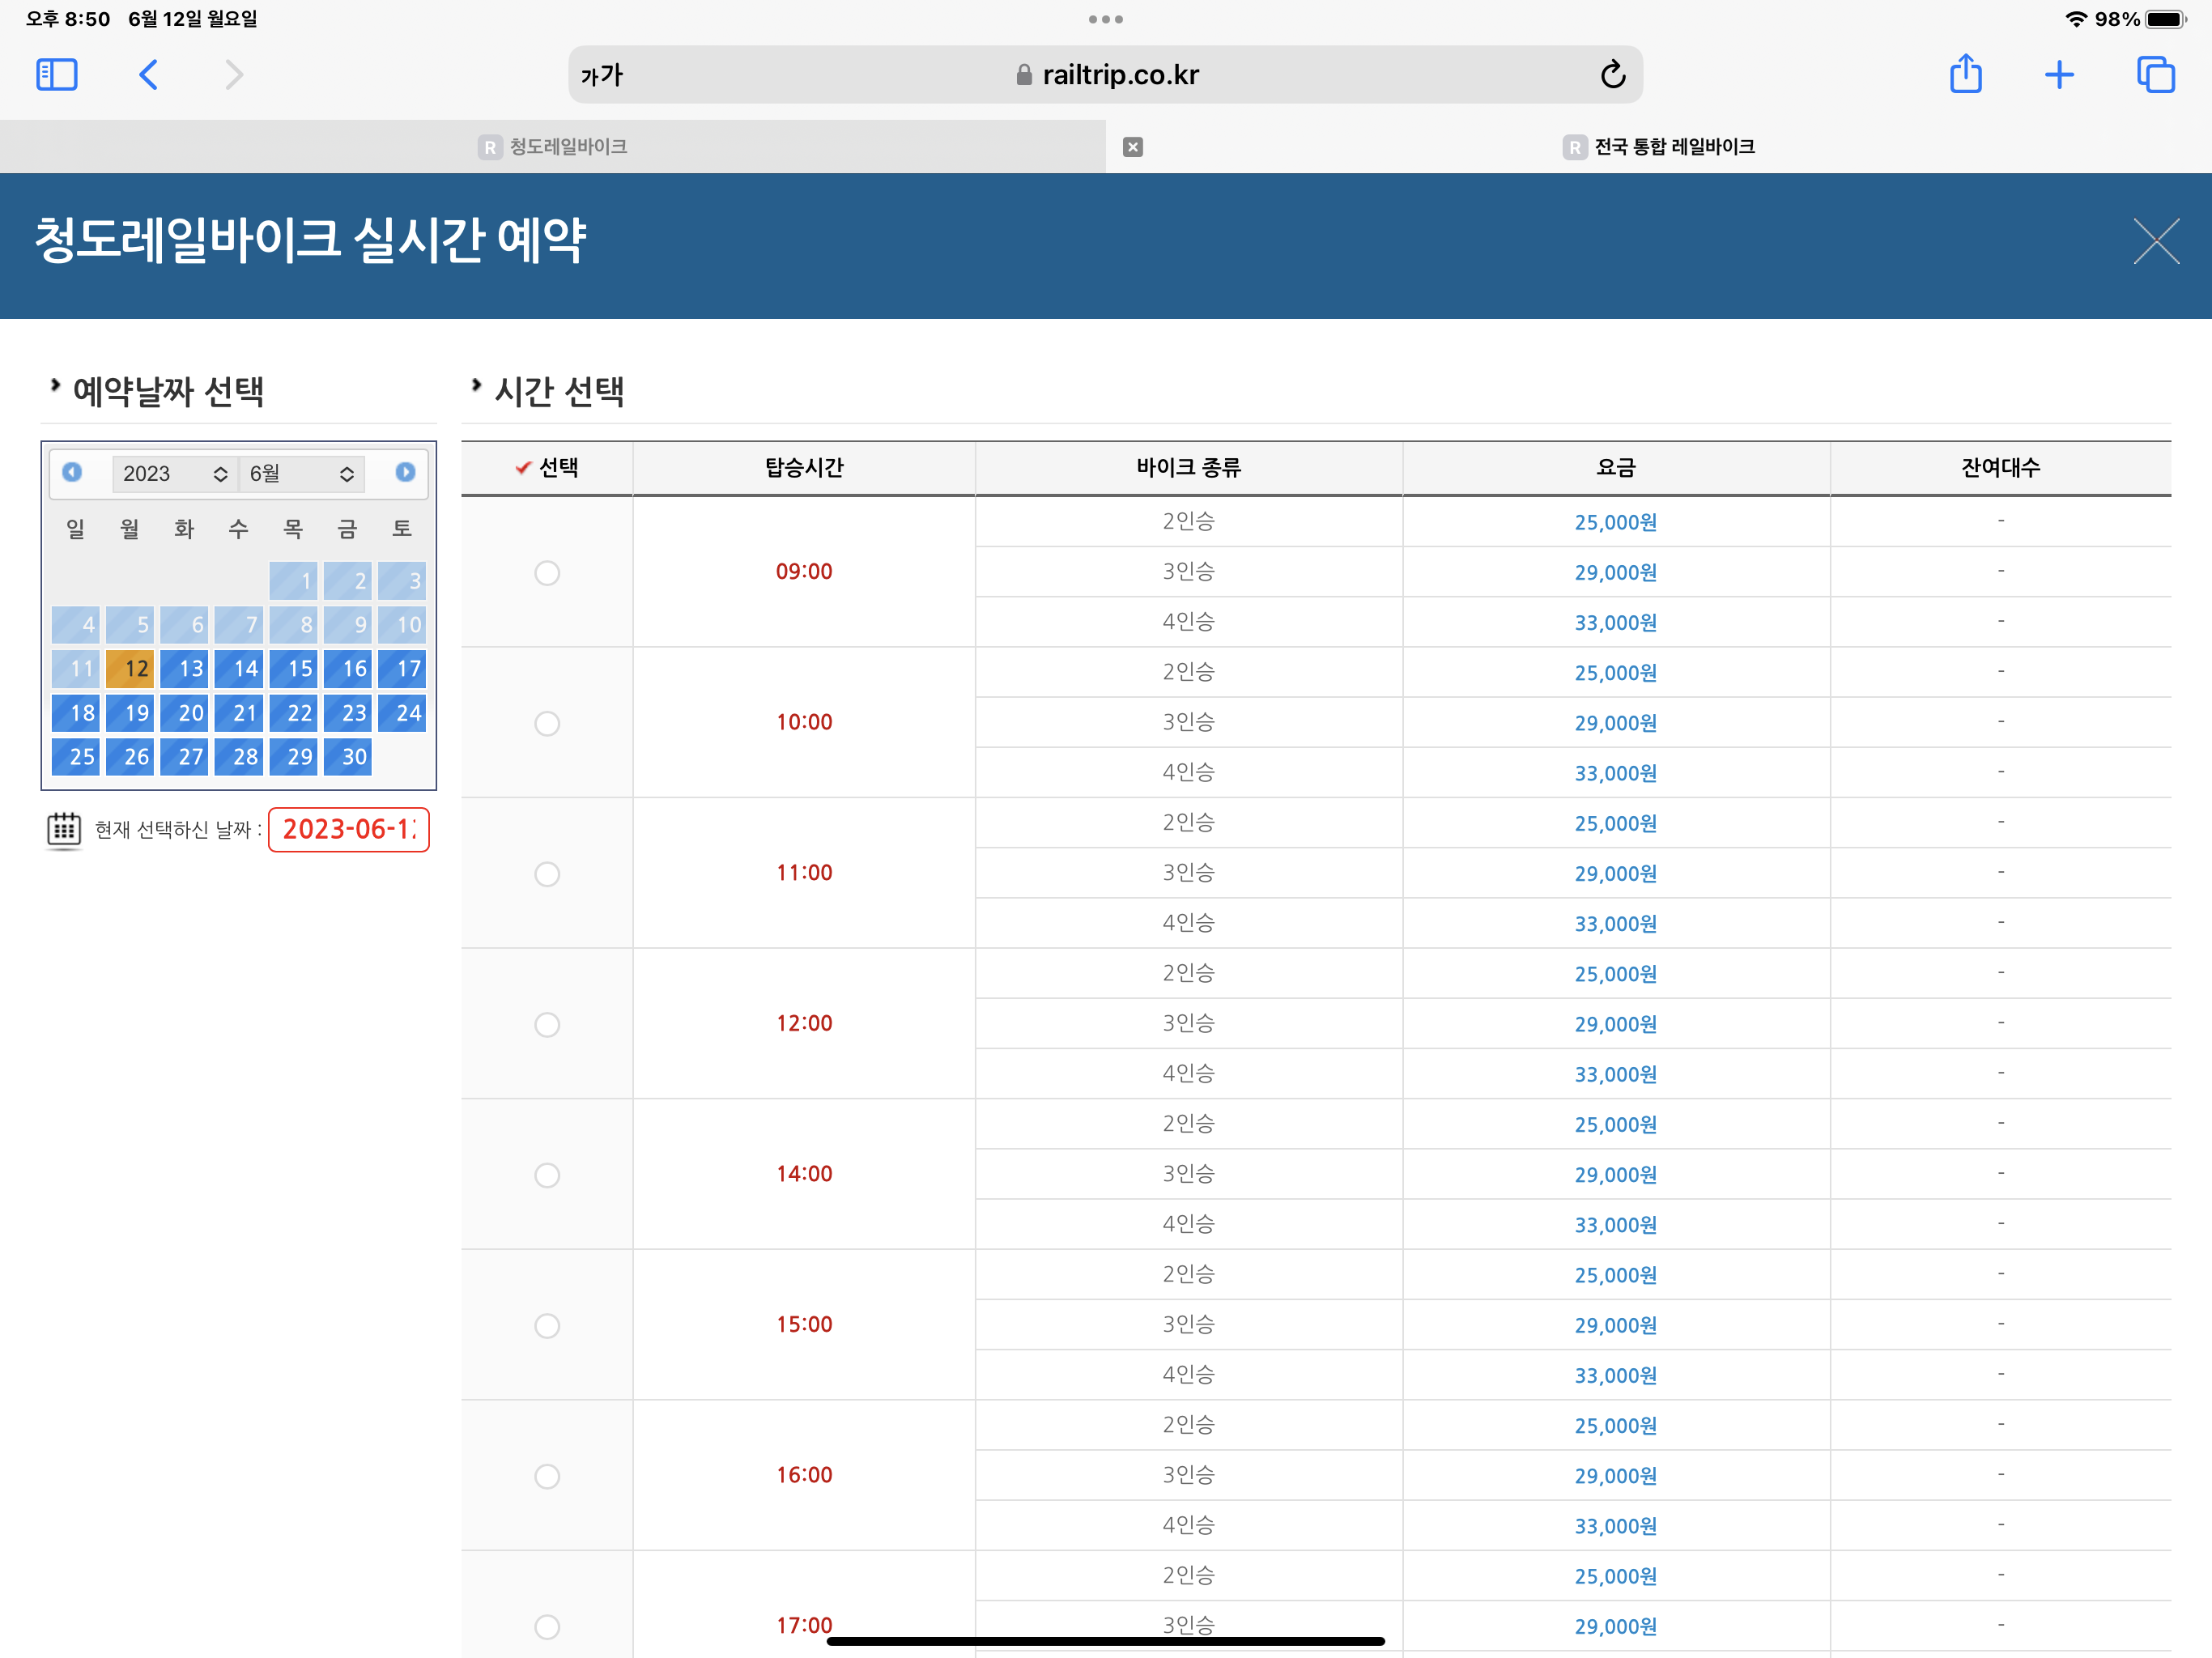Image resolution: width=2212 pixels, height=1658 pixels.
Task: Select the 09:00 boarding time radio
Action: pyautogui.click(x=547, y=573)
